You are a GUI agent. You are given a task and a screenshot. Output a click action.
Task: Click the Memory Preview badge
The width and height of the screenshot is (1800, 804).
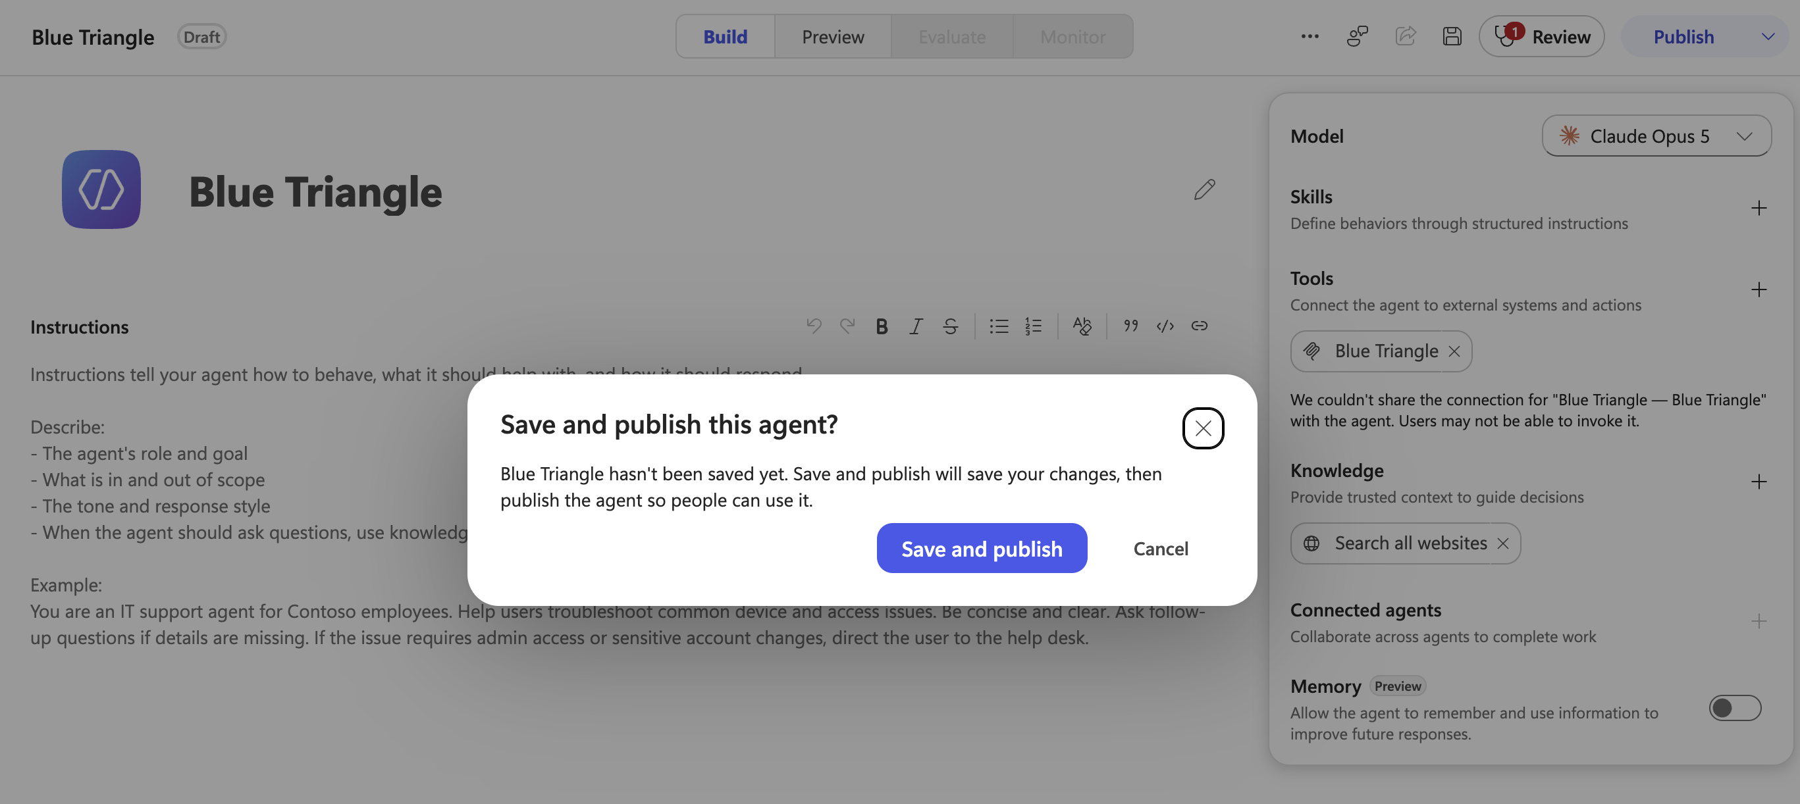pos(1398,686)
